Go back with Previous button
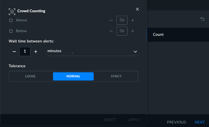Viewport: 209px width, 127px height. [176, 122]
